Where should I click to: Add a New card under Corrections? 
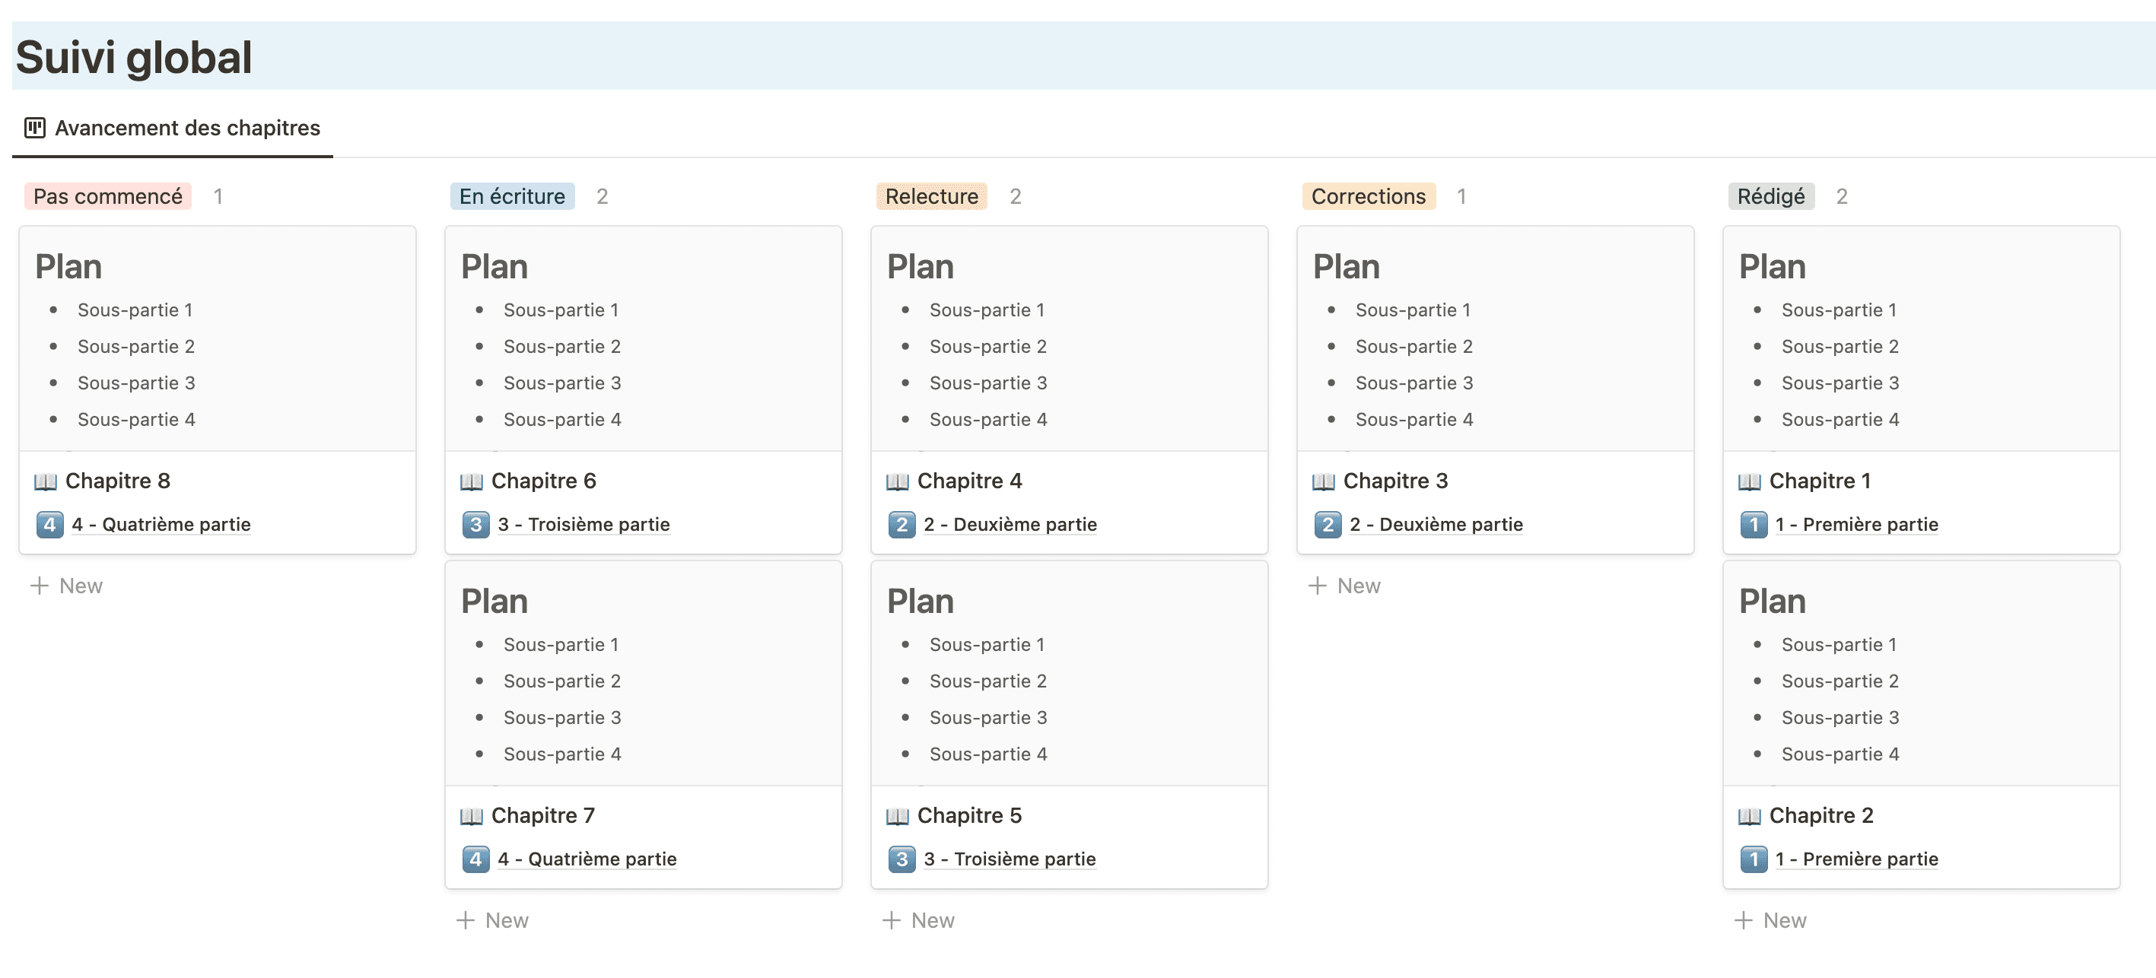coord(1344,586)
